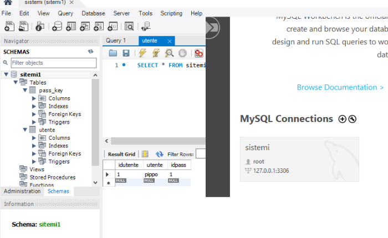
Task: Explain query magnifier lightning icon
Action: click(x=169, y=53)
